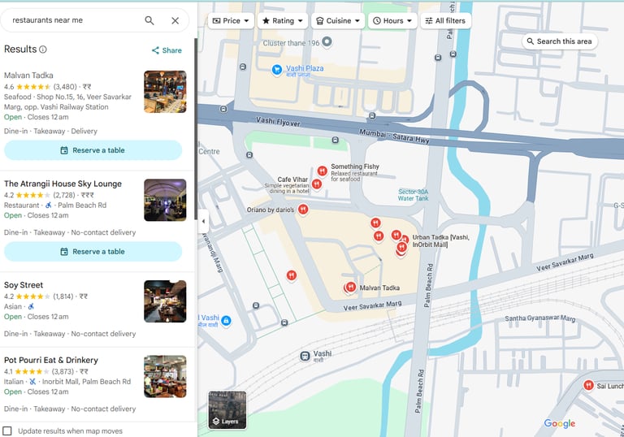Reserve a table at Atrangii House
Image resolution: width=624 pixels, height=437 pixels.
click(x=93, y=252)
